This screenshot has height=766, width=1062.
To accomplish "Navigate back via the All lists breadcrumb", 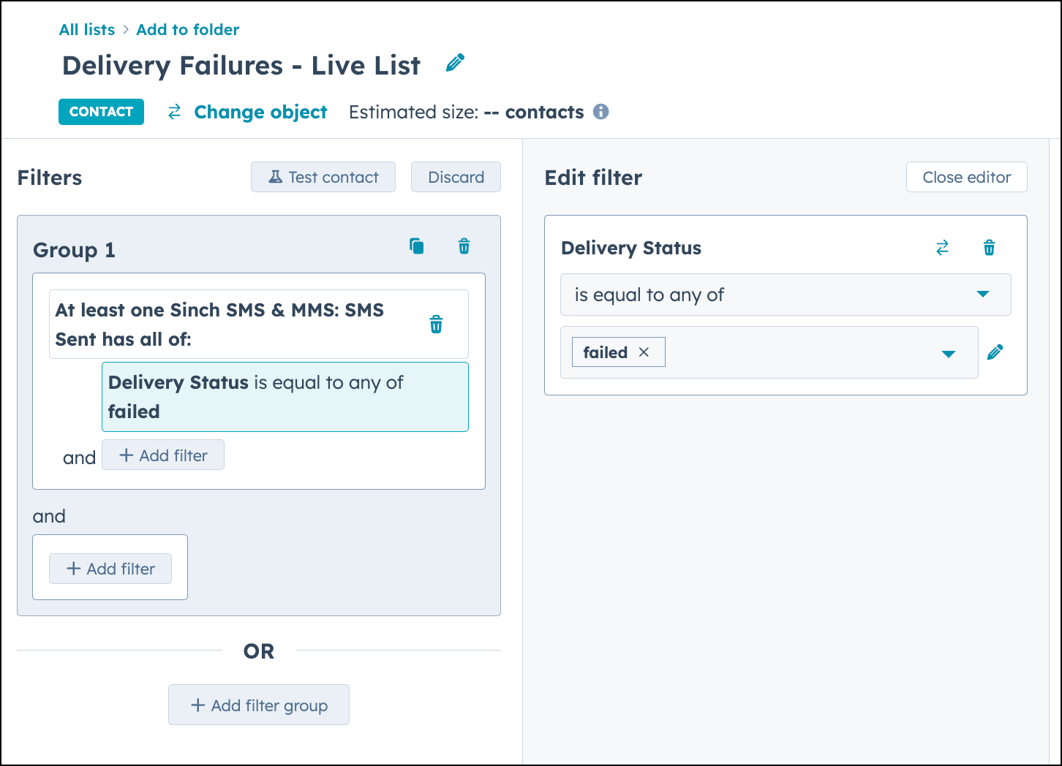I will tap(87, 29).
